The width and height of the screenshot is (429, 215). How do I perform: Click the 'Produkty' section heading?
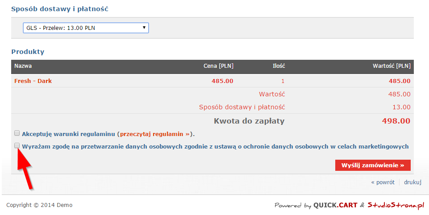click(x=28, y=52)
